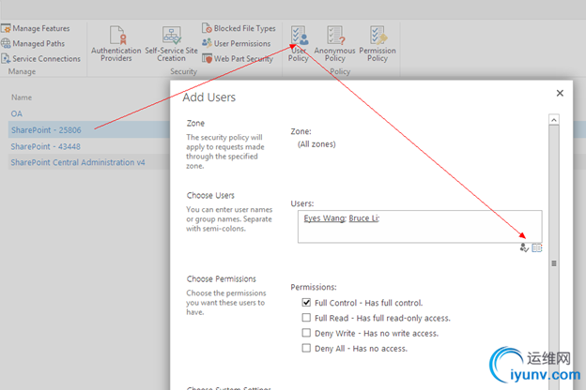Check Deny Write permission

(x=306, y=333)
